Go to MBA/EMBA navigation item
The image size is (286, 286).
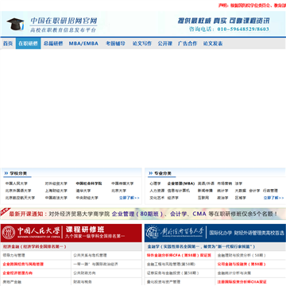[x=83, y=44]
